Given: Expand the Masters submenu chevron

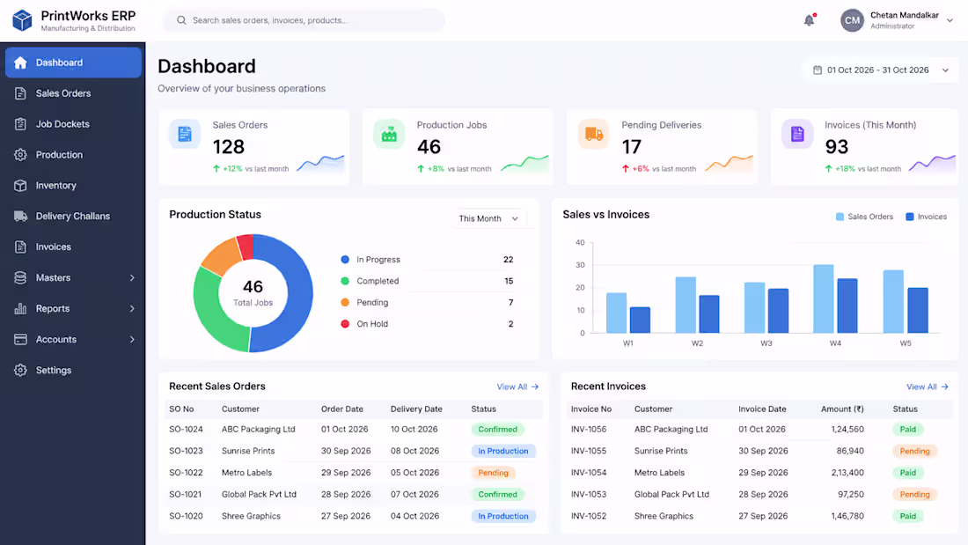Looking at the screenshot, I should point(132,278).
